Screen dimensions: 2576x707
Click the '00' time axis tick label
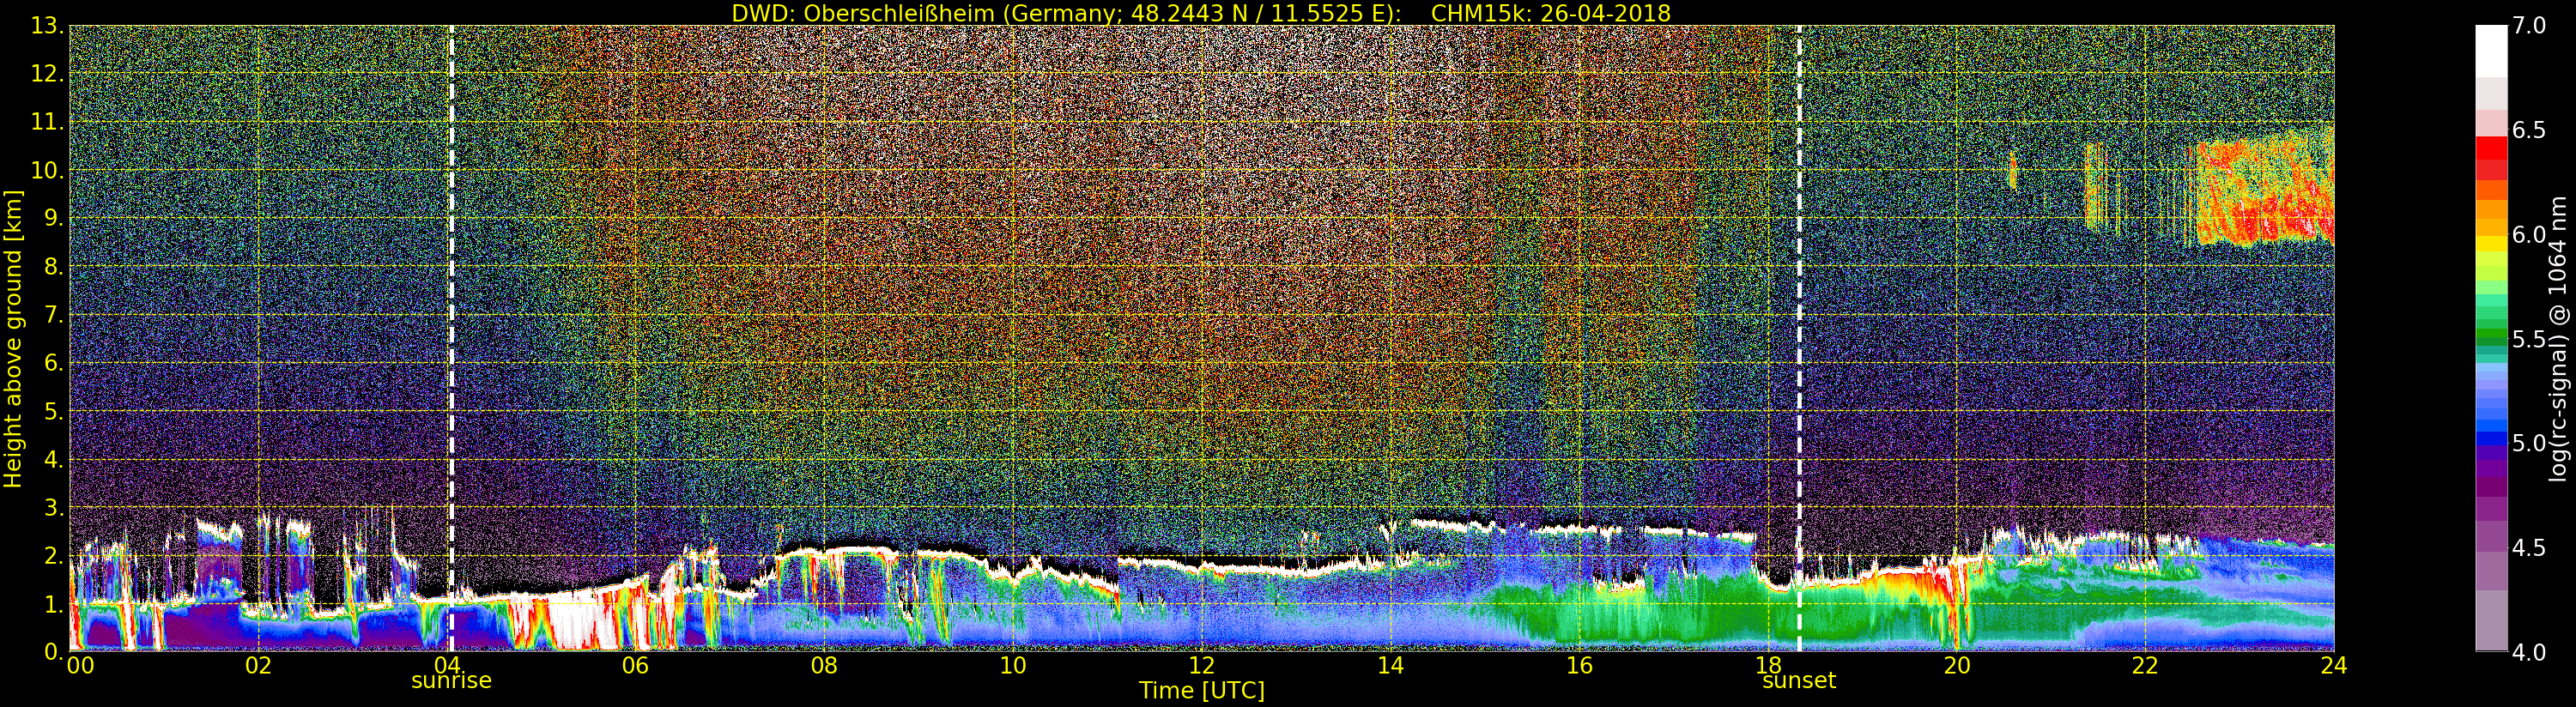(80, 666)
